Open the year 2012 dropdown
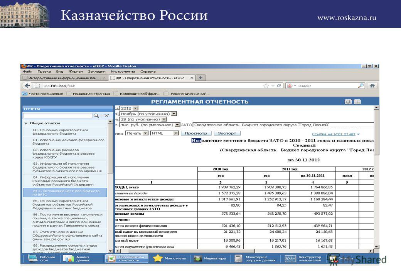401x277 pixels. 136,108
